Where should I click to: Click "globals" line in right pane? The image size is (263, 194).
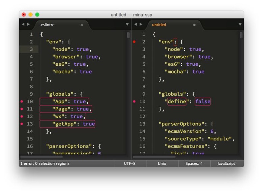(x=177, y=94)
